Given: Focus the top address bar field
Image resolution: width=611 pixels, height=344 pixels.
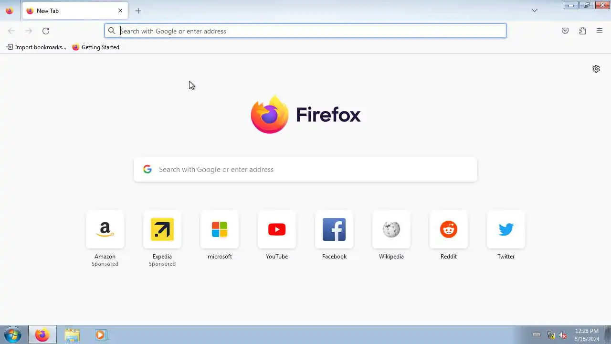Looking at the screenshot, I should click(305, 31).
